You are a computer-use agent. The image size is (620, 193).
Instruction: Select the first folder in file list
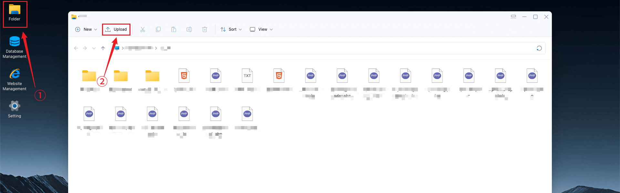89,76
